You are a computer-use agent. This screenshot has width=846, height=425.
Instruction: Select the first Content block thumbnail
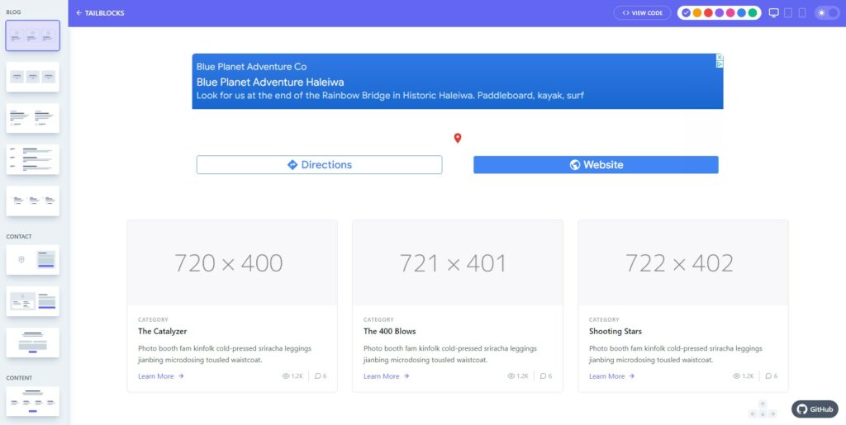33,401
